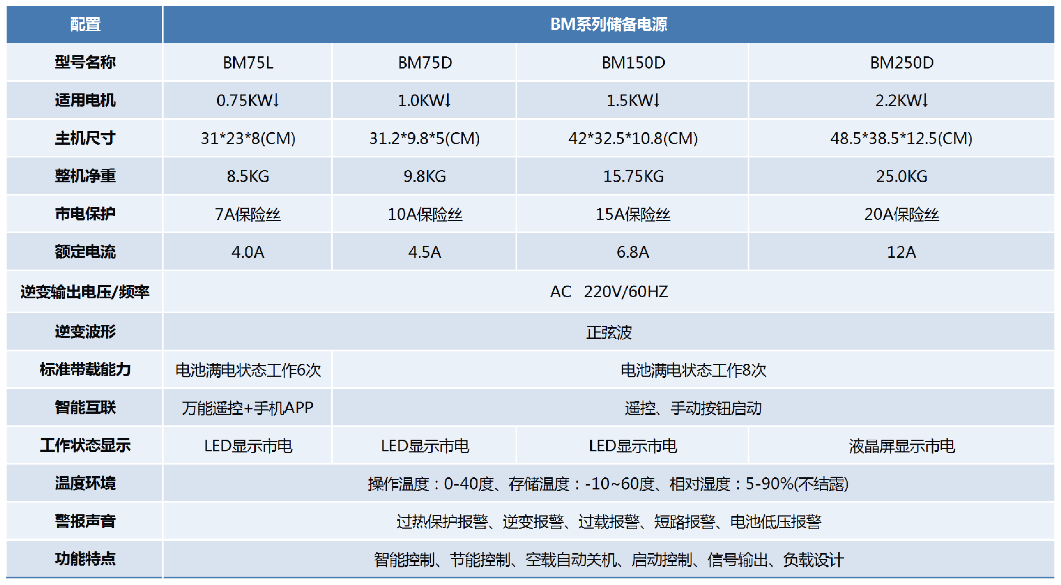Click the 4.5A rated current cell
Image resolution: width=1061 pixels, height=585 pixels.
[x=424, y=252]
